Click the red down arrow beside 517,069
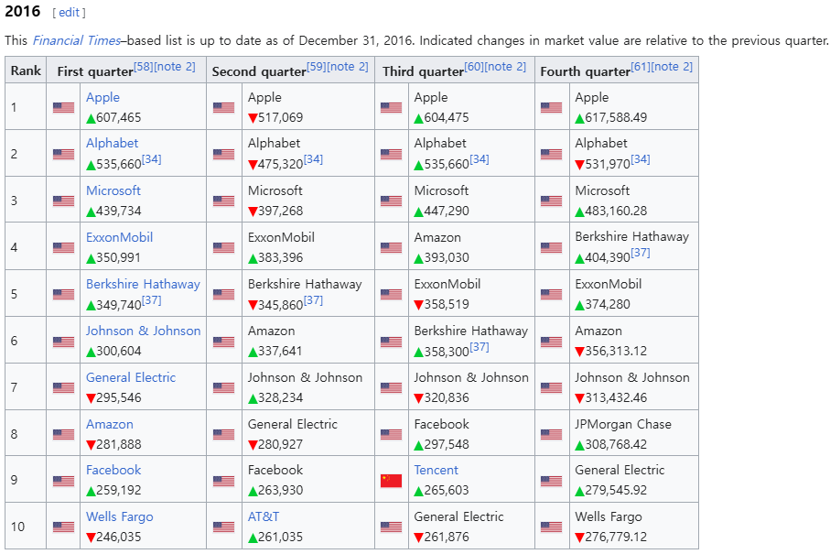Viewport: 830px width, 554px height. click(x=253, y=118)
